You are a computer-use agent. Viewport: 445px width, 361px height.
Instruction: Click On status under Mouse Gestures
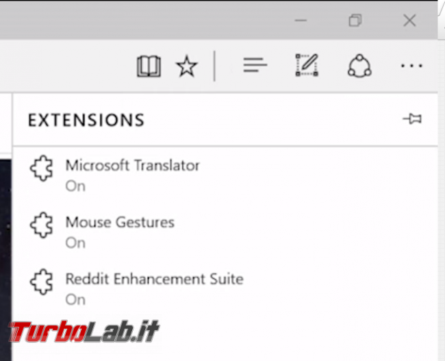pyautogui.click(x=75, y=243)
